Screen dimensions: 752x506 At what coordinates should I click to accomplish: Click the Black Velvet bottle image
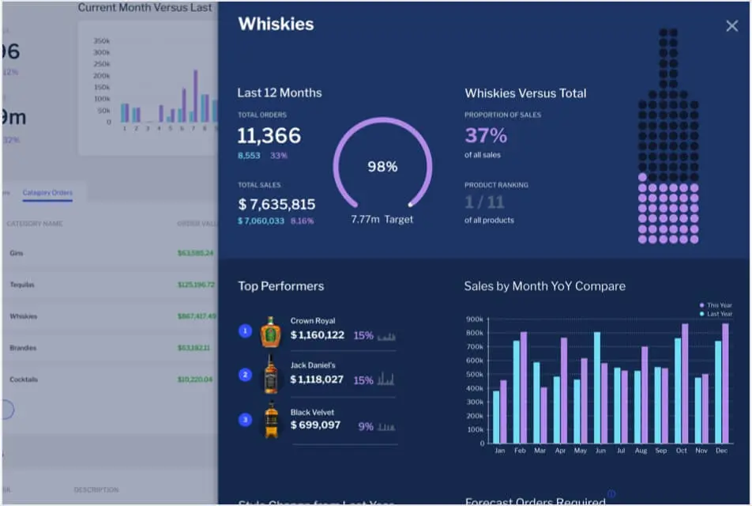pyautogui.click(x=271, y=421)
